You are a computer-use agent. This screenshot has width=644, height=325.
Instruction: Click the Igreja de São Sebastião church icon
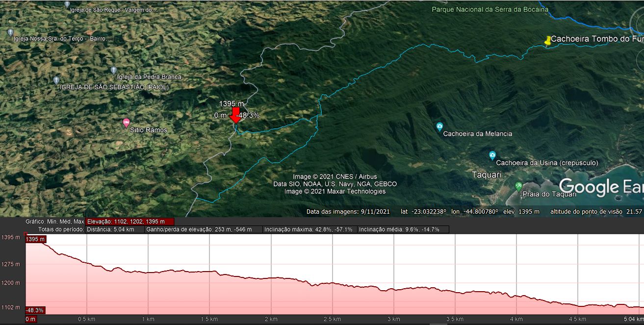point(56,80)
